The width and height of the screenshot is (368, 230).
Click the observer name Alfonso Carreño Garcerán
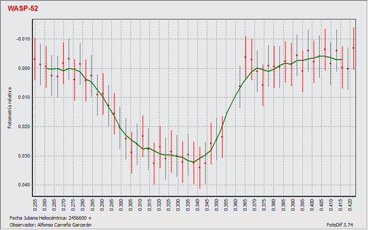pos(50,225)
